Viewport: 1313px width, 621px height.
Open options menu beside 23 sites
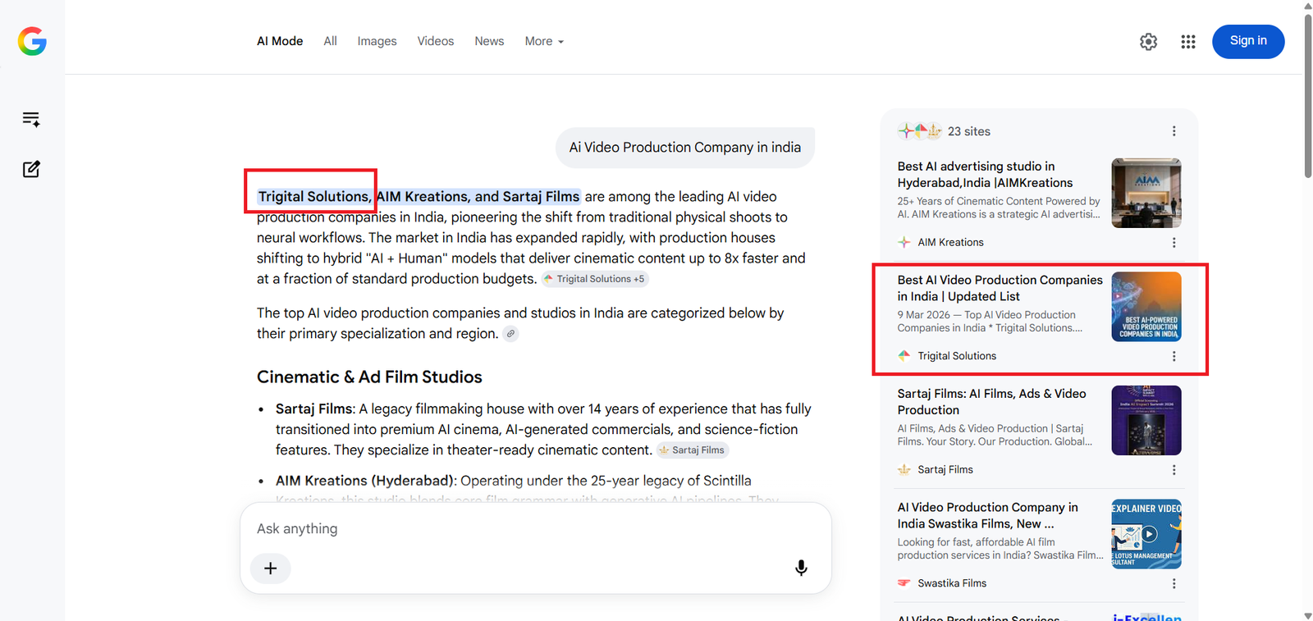pos(1173,131)
